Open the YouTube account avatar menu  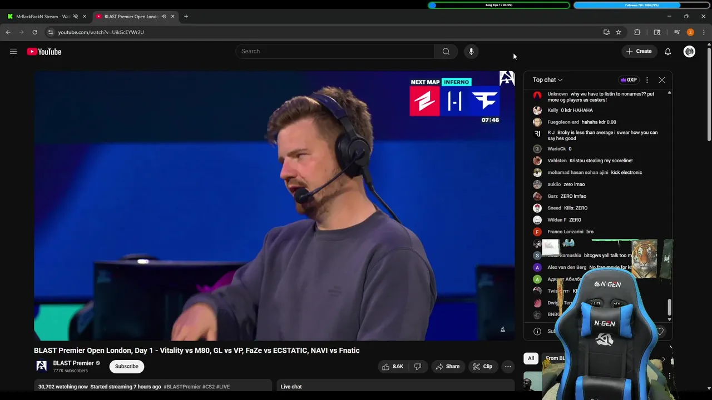[x=689, y=52]
